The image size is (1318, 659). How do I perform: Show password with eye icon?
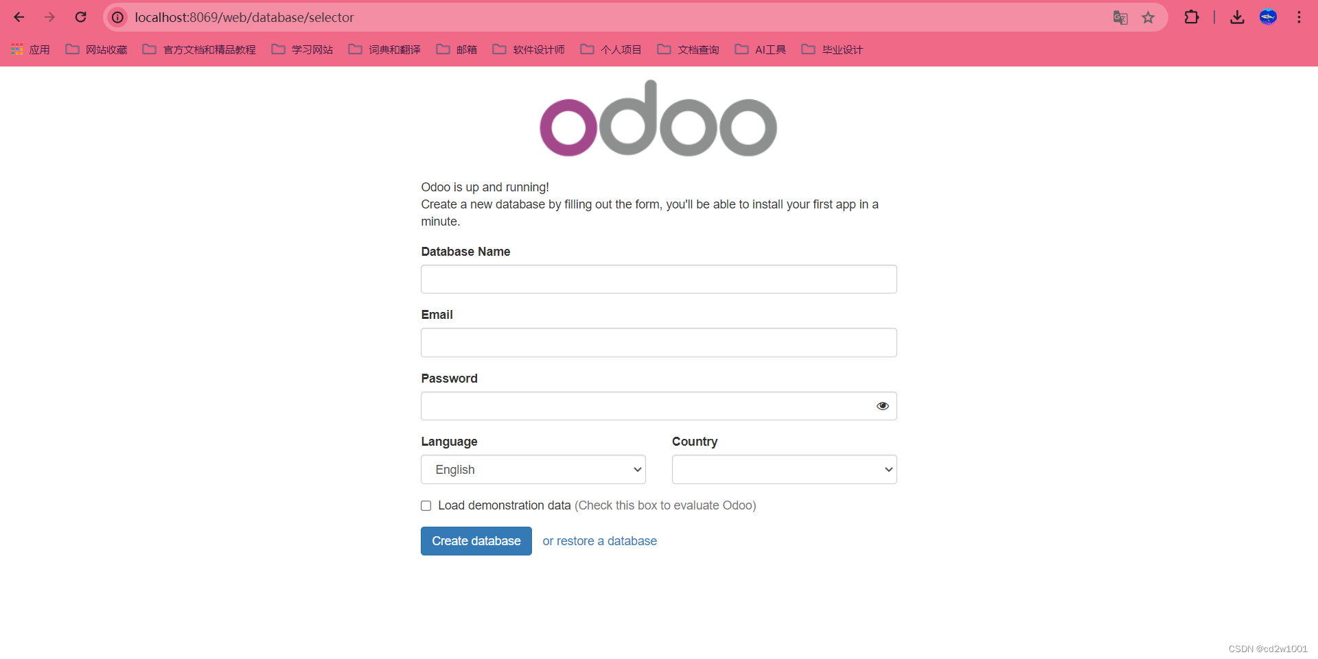coord(883,406)
